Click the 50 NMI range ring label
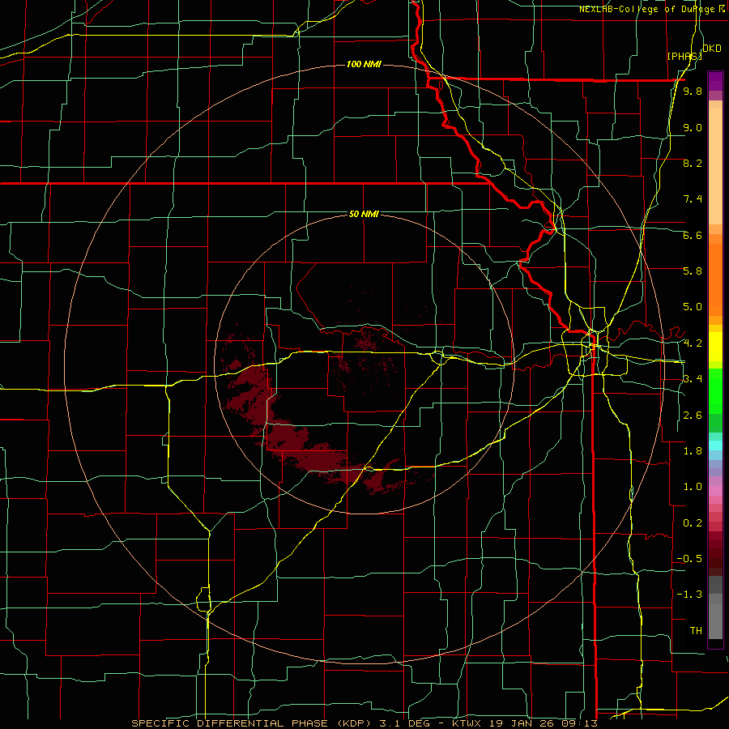 tap(364, 214)
